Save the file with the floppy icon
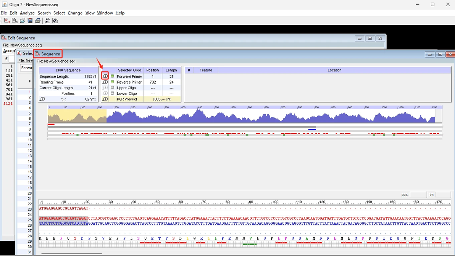This screenshot has width=455, height=256. point(30,21)
